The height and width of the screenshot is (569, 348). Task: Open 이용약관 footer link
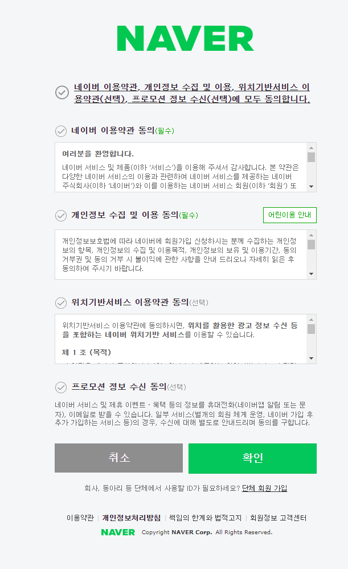pos(80,518)
